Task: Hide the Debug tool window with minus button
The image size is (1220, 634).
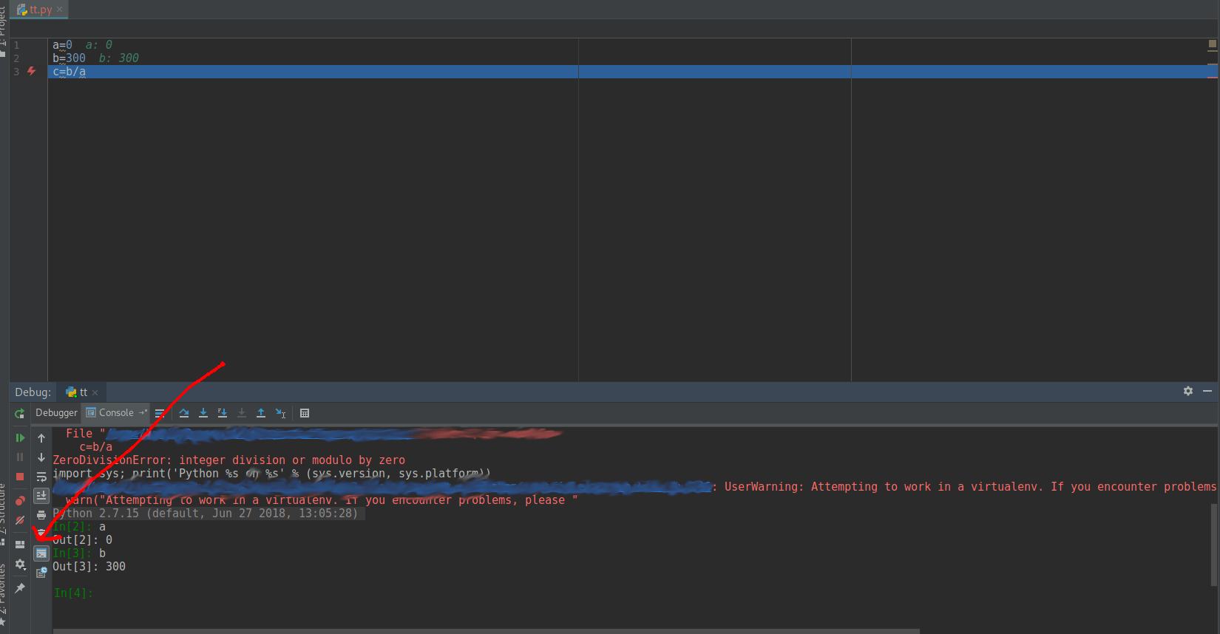Action: (1207, 391)
